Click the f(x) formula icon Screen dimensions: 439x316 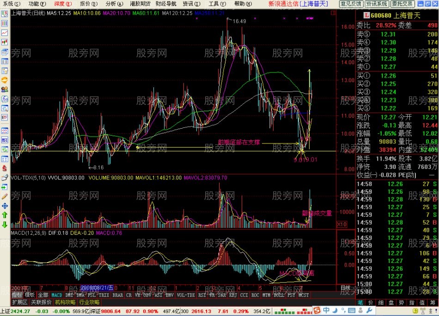click(x=5, y=99)
